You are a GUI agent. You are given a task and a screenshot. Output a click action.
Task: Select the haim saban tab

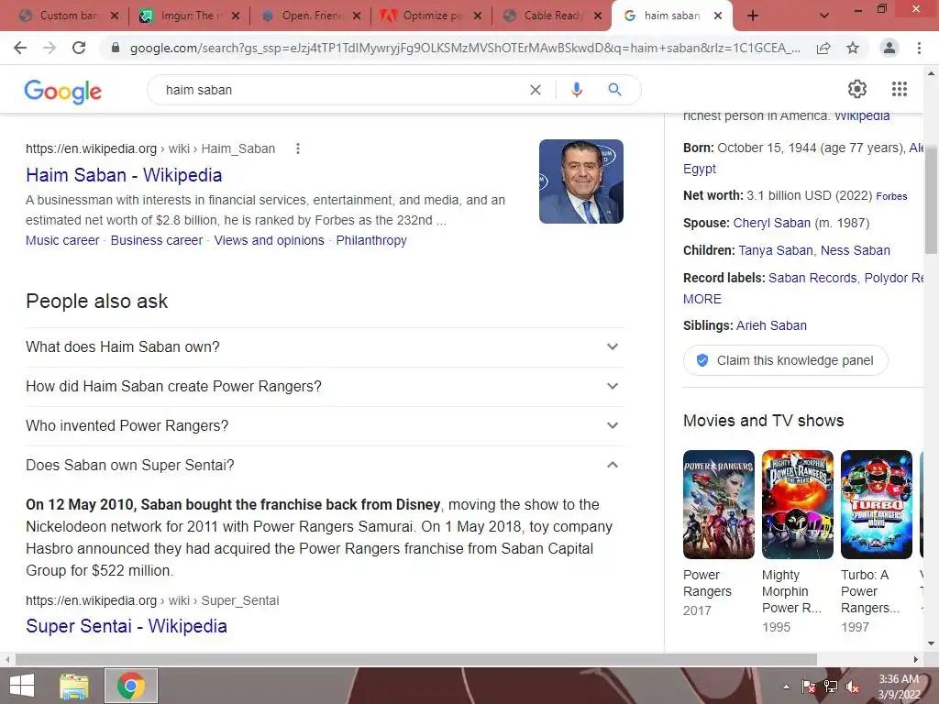coord(670,16)
